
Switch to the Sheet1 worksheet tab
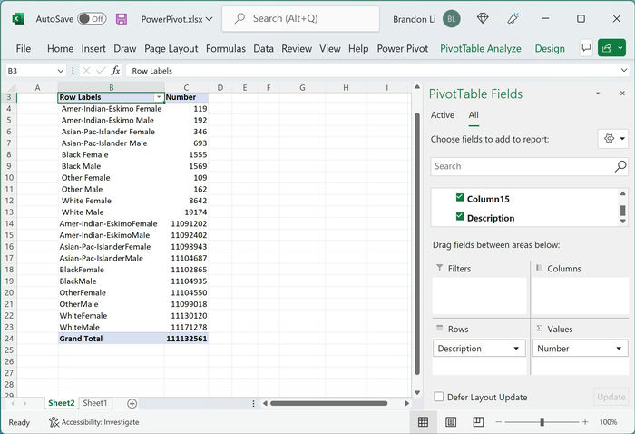(95, 403)
